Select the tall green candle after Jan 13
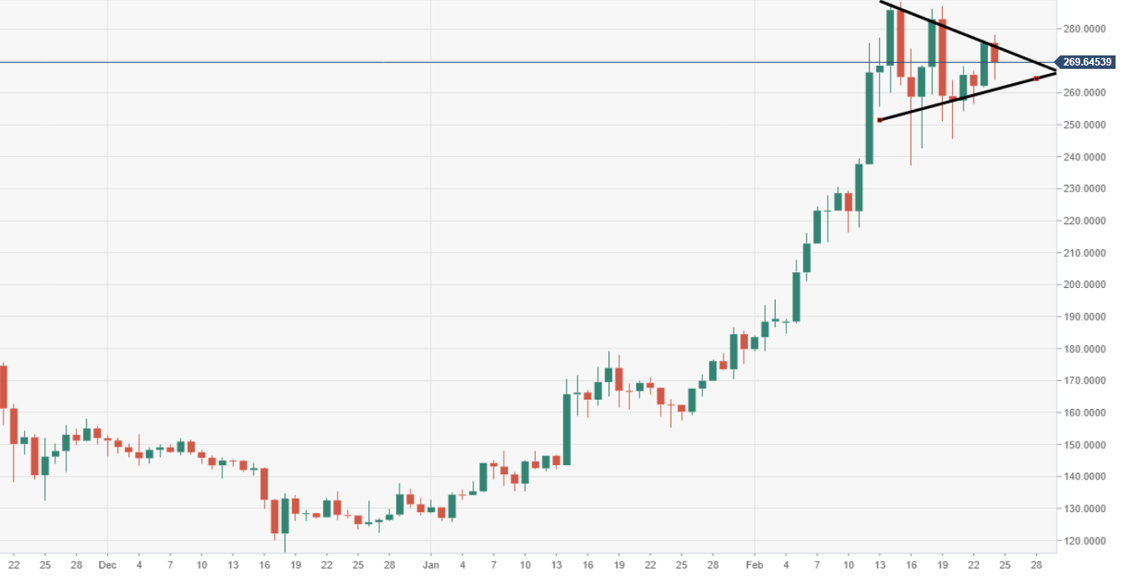This screenshot has height=581, width=1129. [x=567, y=428]
